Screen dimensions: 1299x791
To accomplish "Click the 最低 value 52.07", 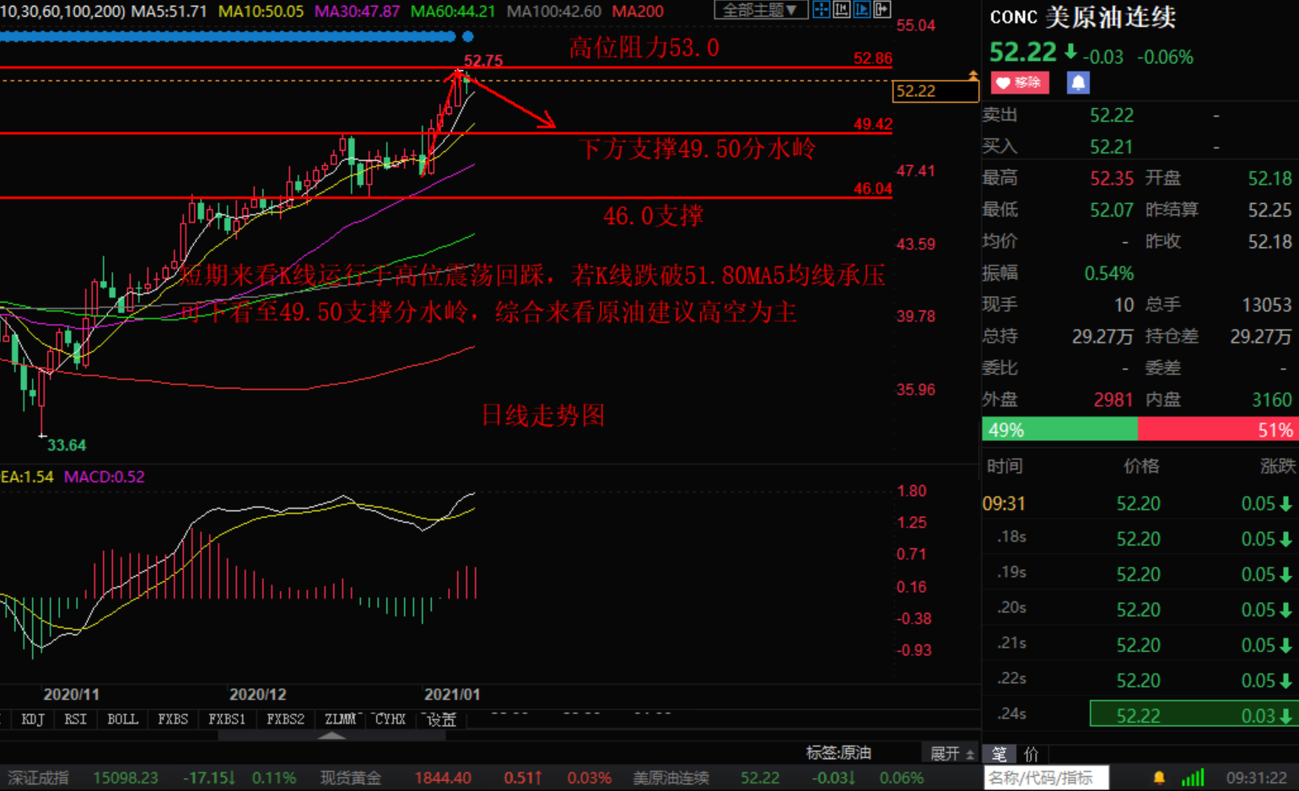I will 1112,210.
